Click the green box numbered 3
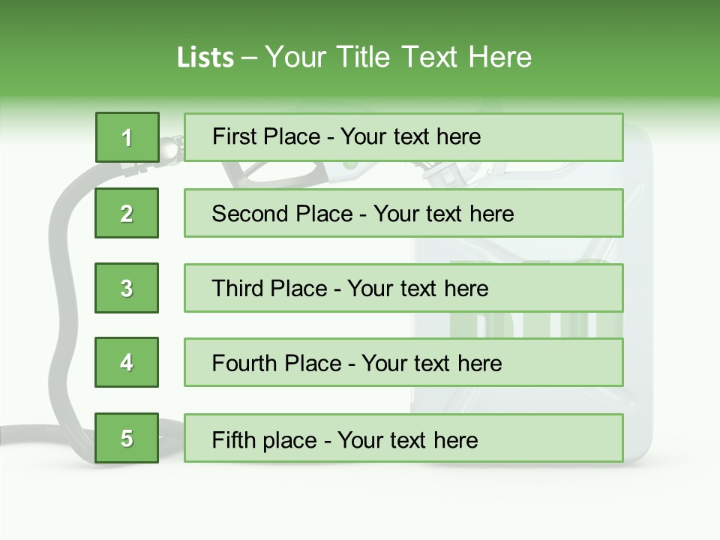The height and width of the screenshot is (540, 720). pyautogui.click(x=127, y=288)
